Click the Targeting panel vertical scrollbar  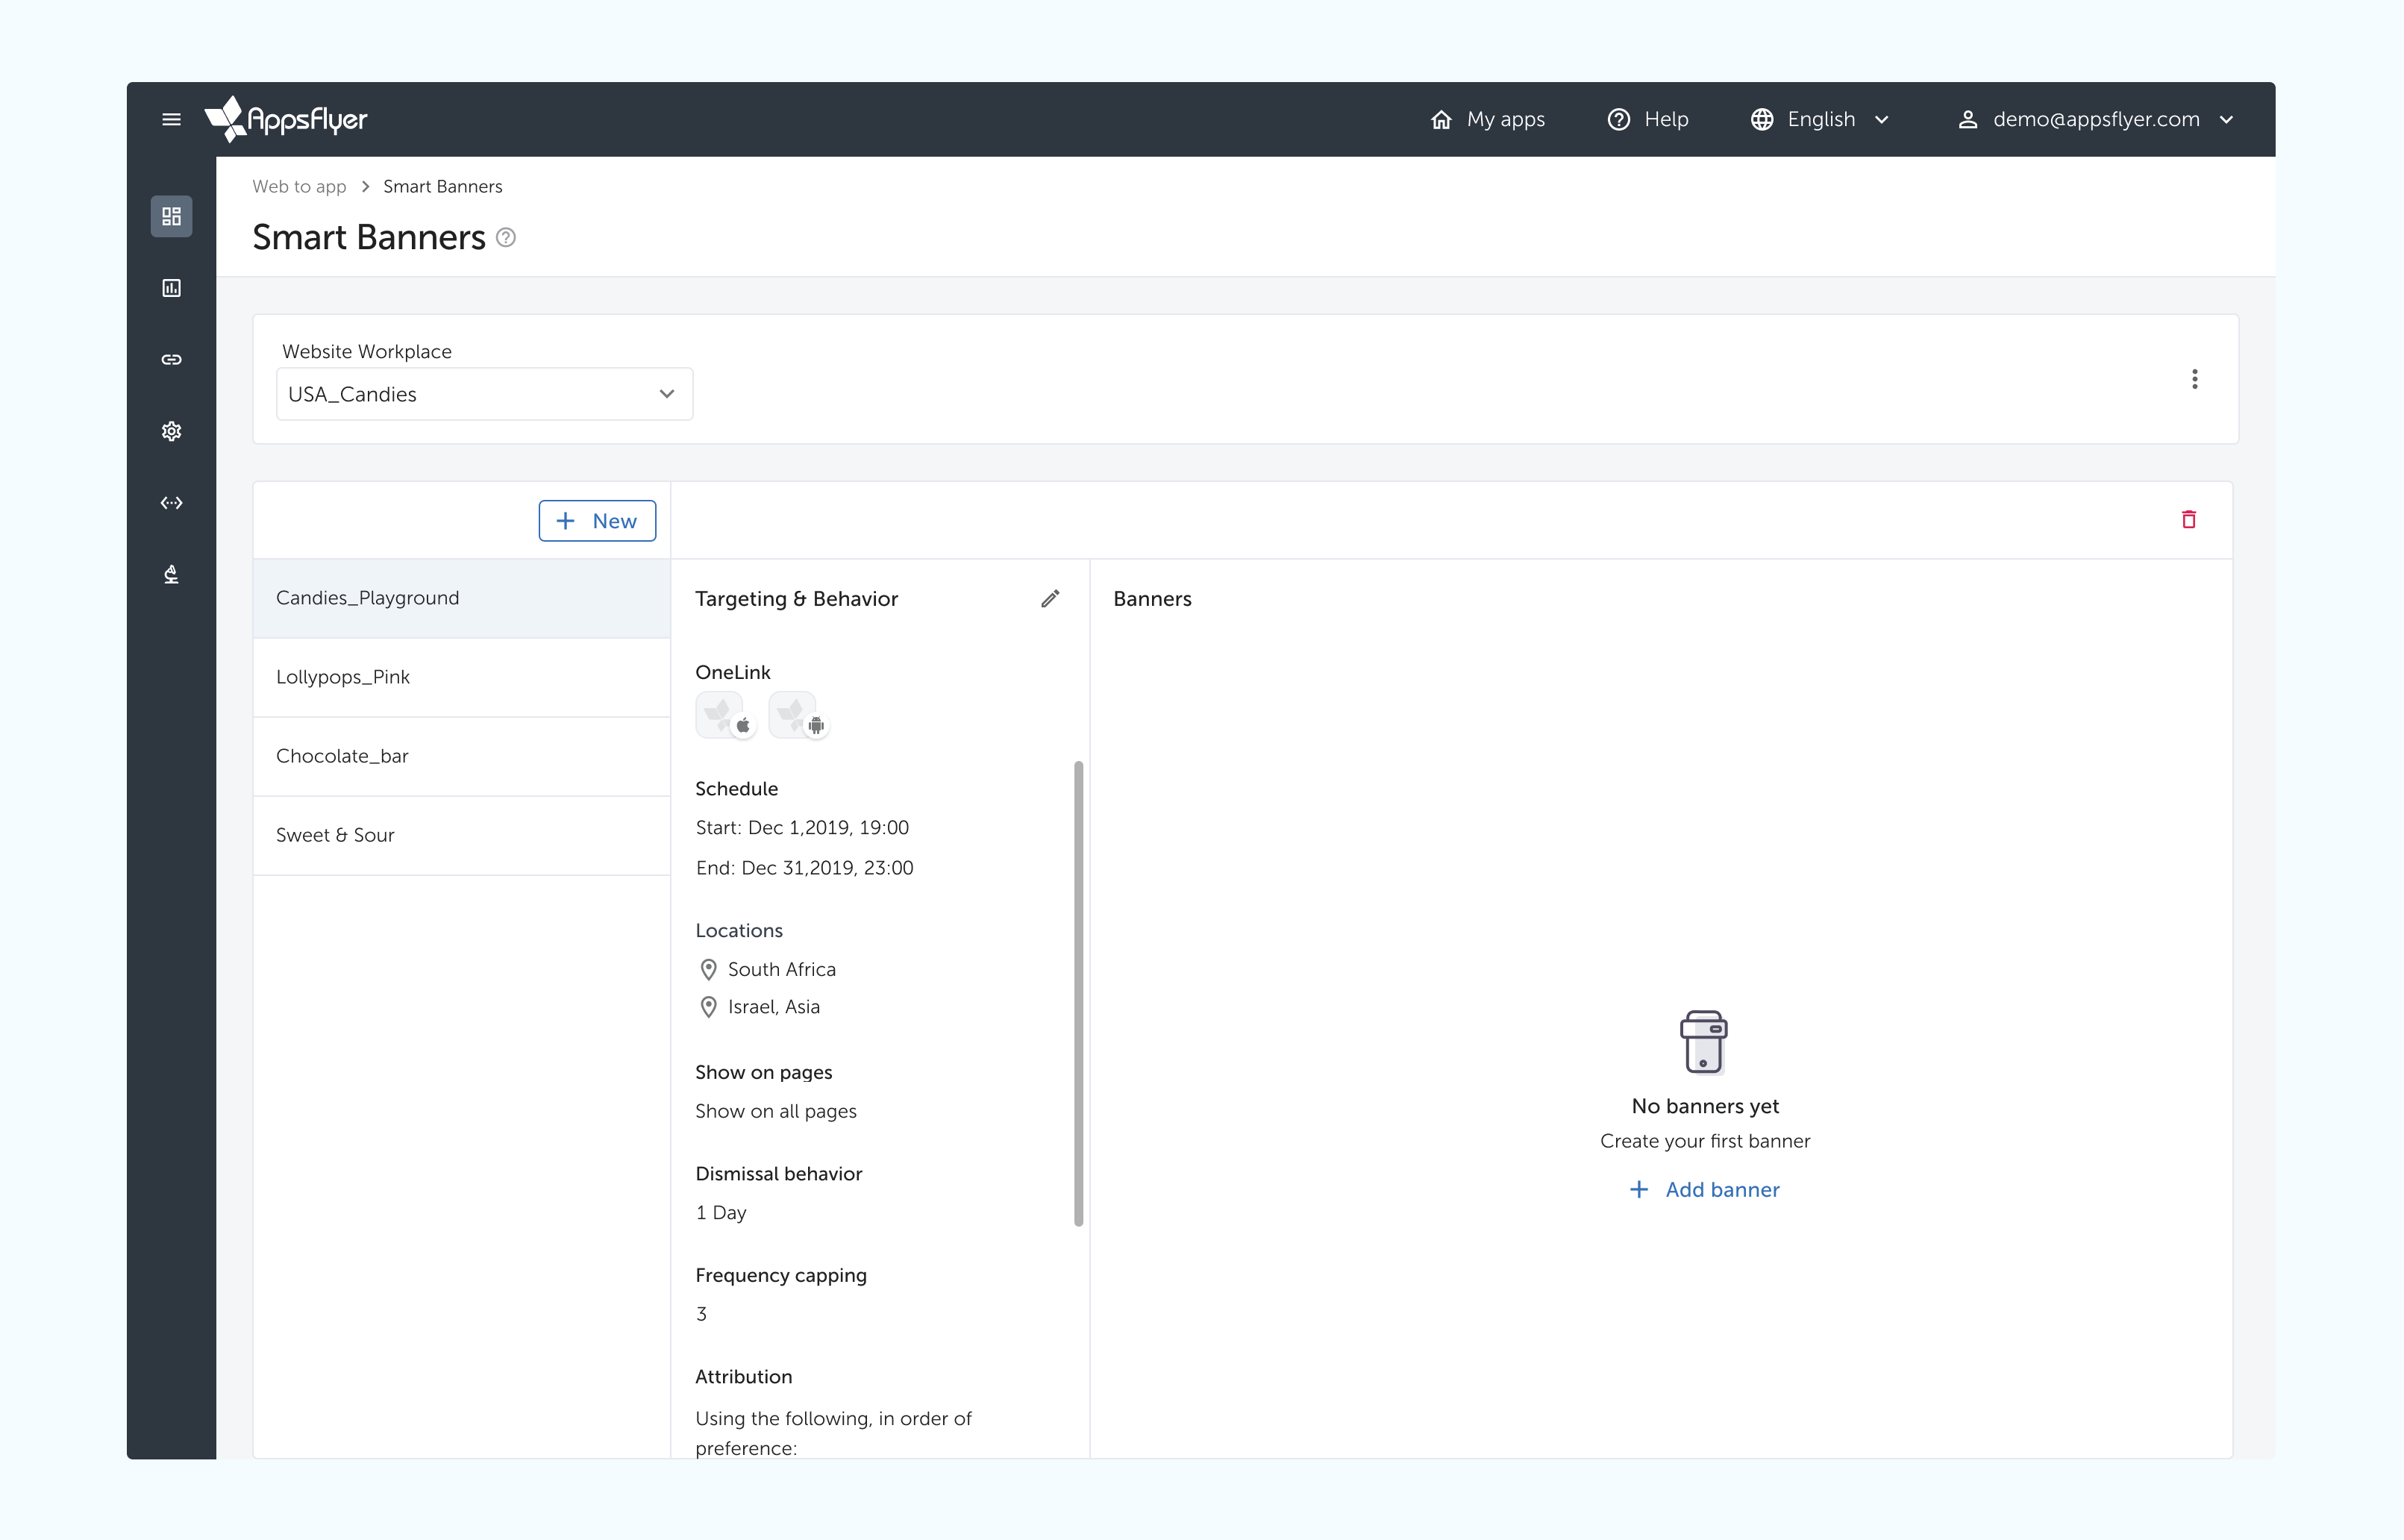(x=1078, y=993)
